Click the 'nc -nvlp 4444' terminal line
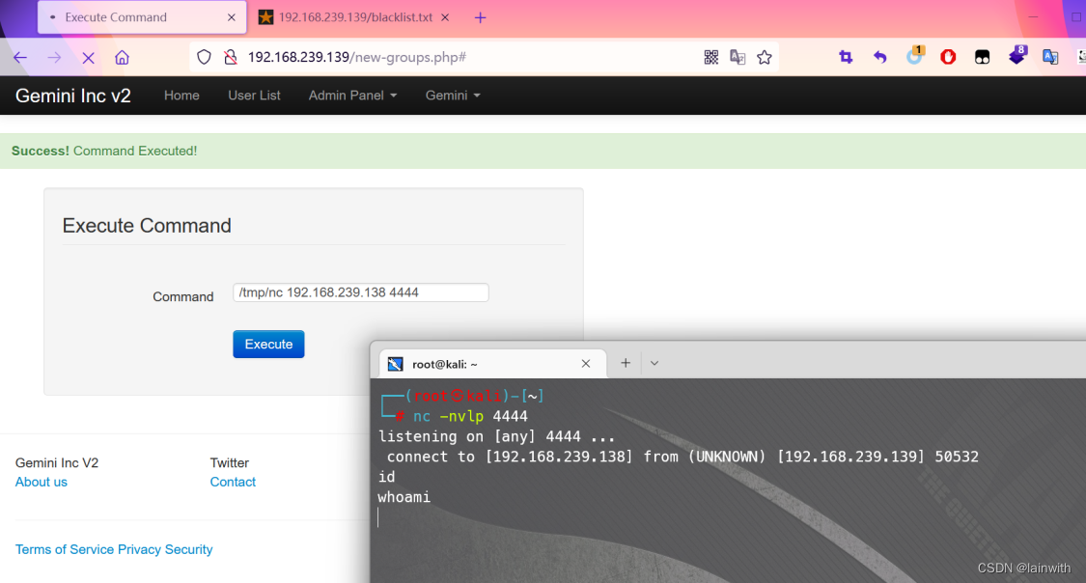Viewport: 1086px width, 583px height. [470, 416]
